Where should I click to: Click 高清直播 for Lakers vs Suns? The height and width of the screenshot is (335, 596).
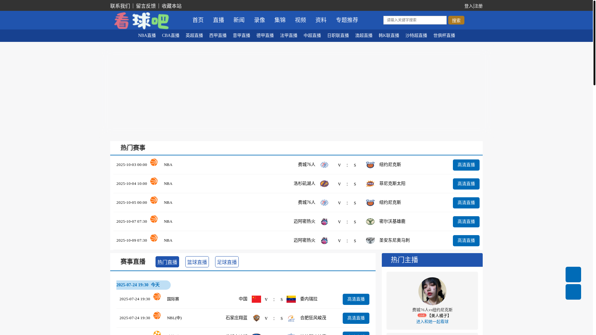pyautogui.click(x=466, y=184)
